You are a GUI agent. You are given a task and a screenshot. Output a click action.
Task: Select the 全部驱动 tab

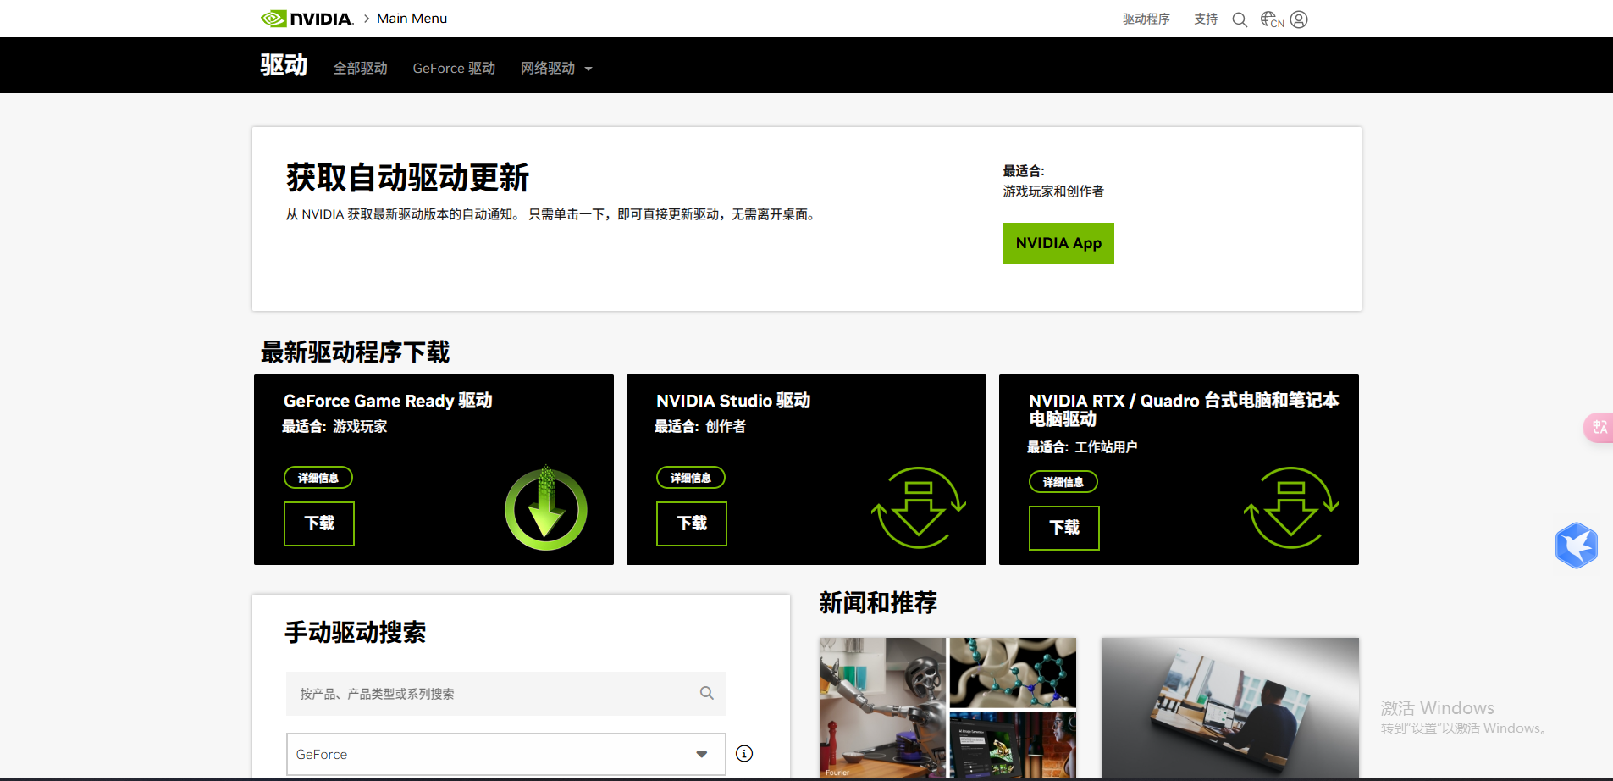point(360,69)
